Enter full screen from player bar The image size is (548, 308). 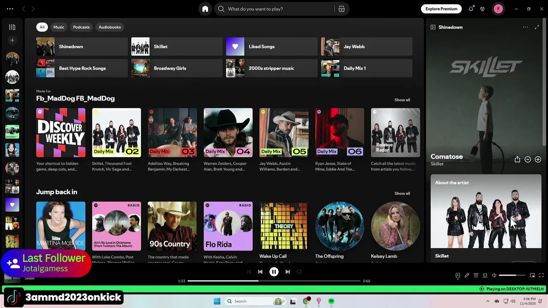541,275
